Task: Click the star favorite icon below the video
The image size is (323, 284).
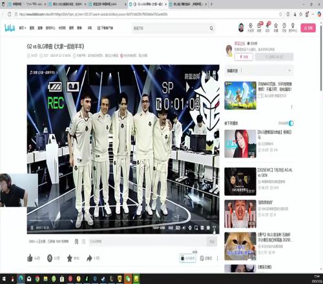Action: coord(70,258)
